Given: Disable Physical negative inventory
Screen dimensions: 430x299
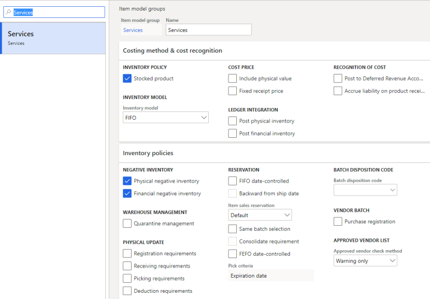Looking at the screenshot, I should tap(127, 181).
